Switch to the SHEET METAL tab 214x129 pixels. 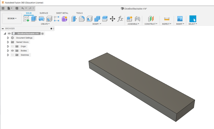coord(62,13)
